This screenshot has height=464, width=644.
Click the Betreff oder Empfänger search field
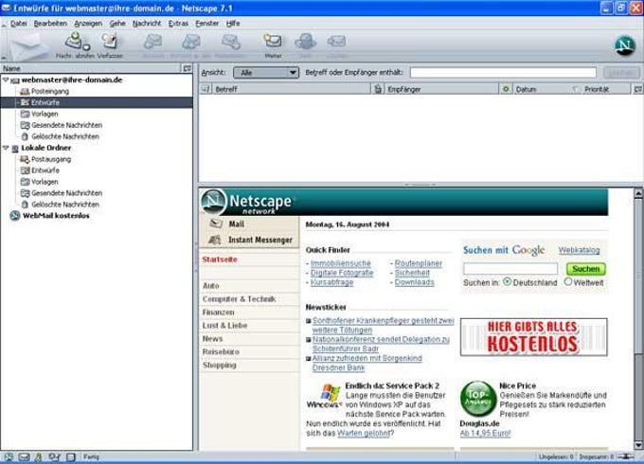(503, 73)
